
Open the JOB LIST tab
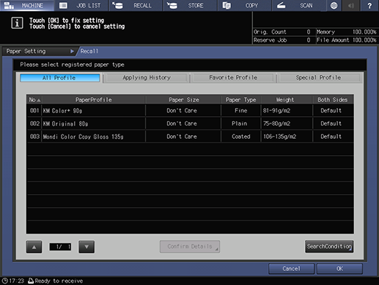tap(82, 5)
